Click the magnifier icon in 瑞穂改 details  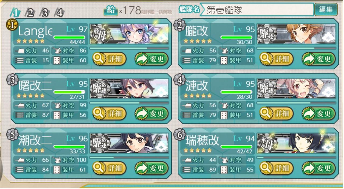(266, 168)
